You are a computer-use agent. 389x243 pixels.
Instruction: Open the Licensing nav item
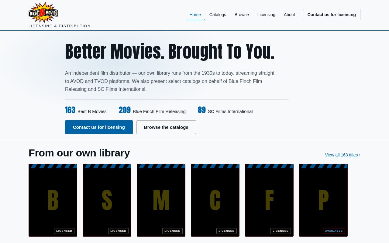pyautogui.click(x=266, y=15)
